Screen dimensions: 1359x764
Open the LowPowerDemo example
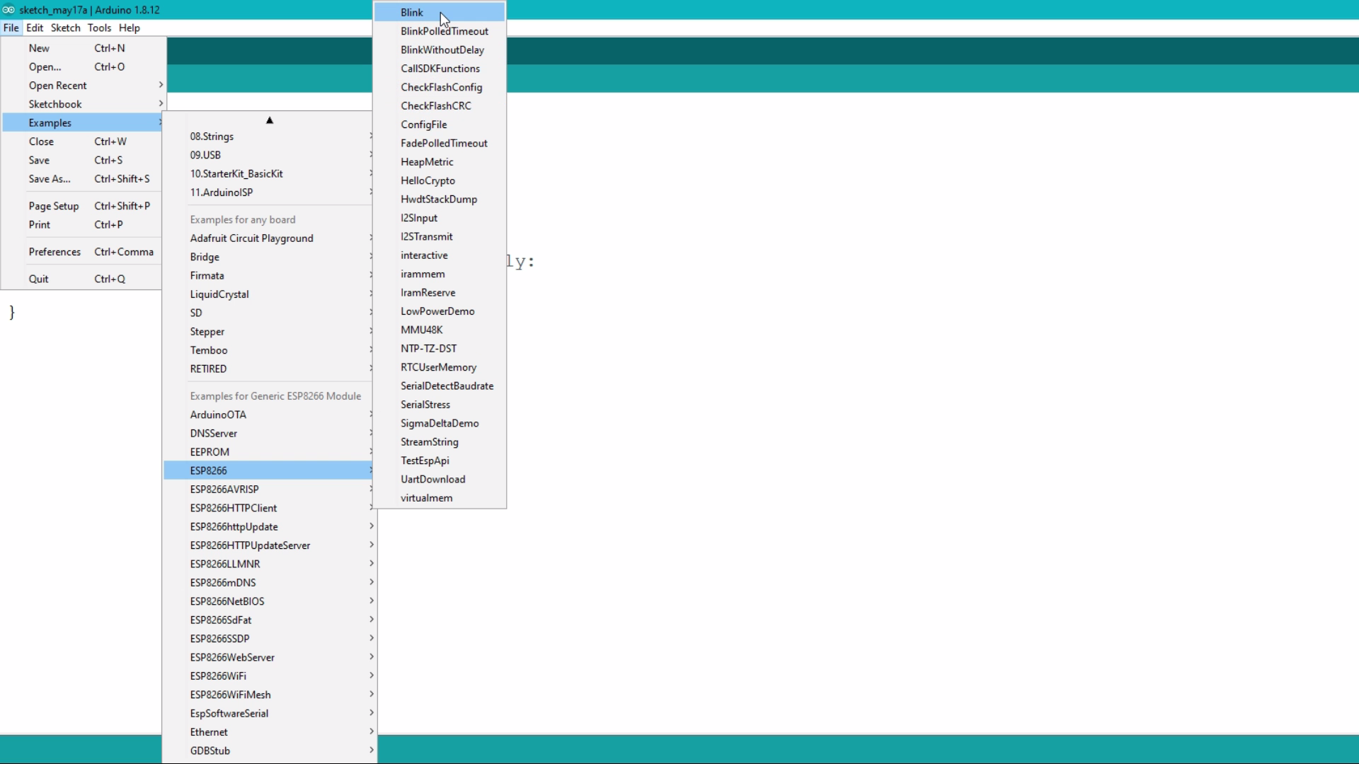(440, 311)
